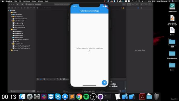The width and height of the screenshot is (179, 101).
Task: Open the project navigator folder icon
Action: tap(9, 8)
